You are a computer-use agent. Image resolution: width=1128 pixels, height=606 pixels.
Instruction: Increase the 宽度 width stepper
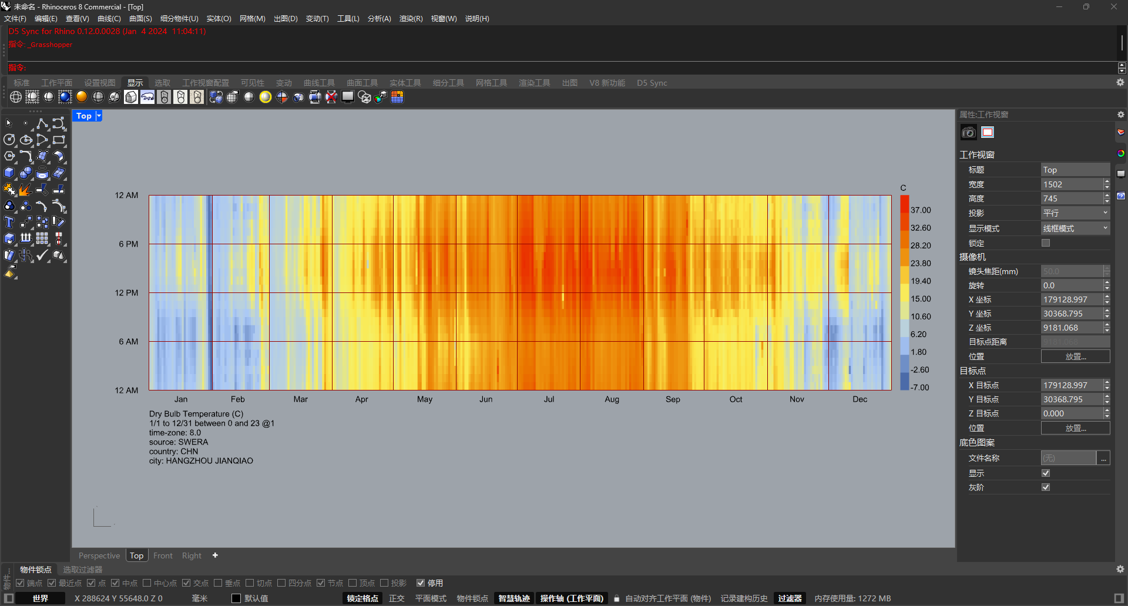point(1107,181)
